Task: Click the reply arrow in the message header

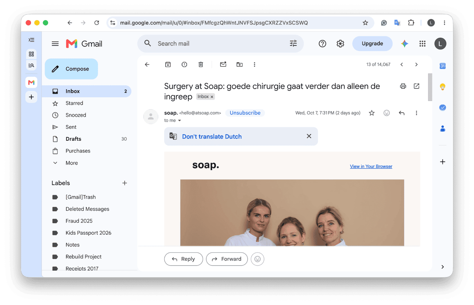Action: point(401,113)
